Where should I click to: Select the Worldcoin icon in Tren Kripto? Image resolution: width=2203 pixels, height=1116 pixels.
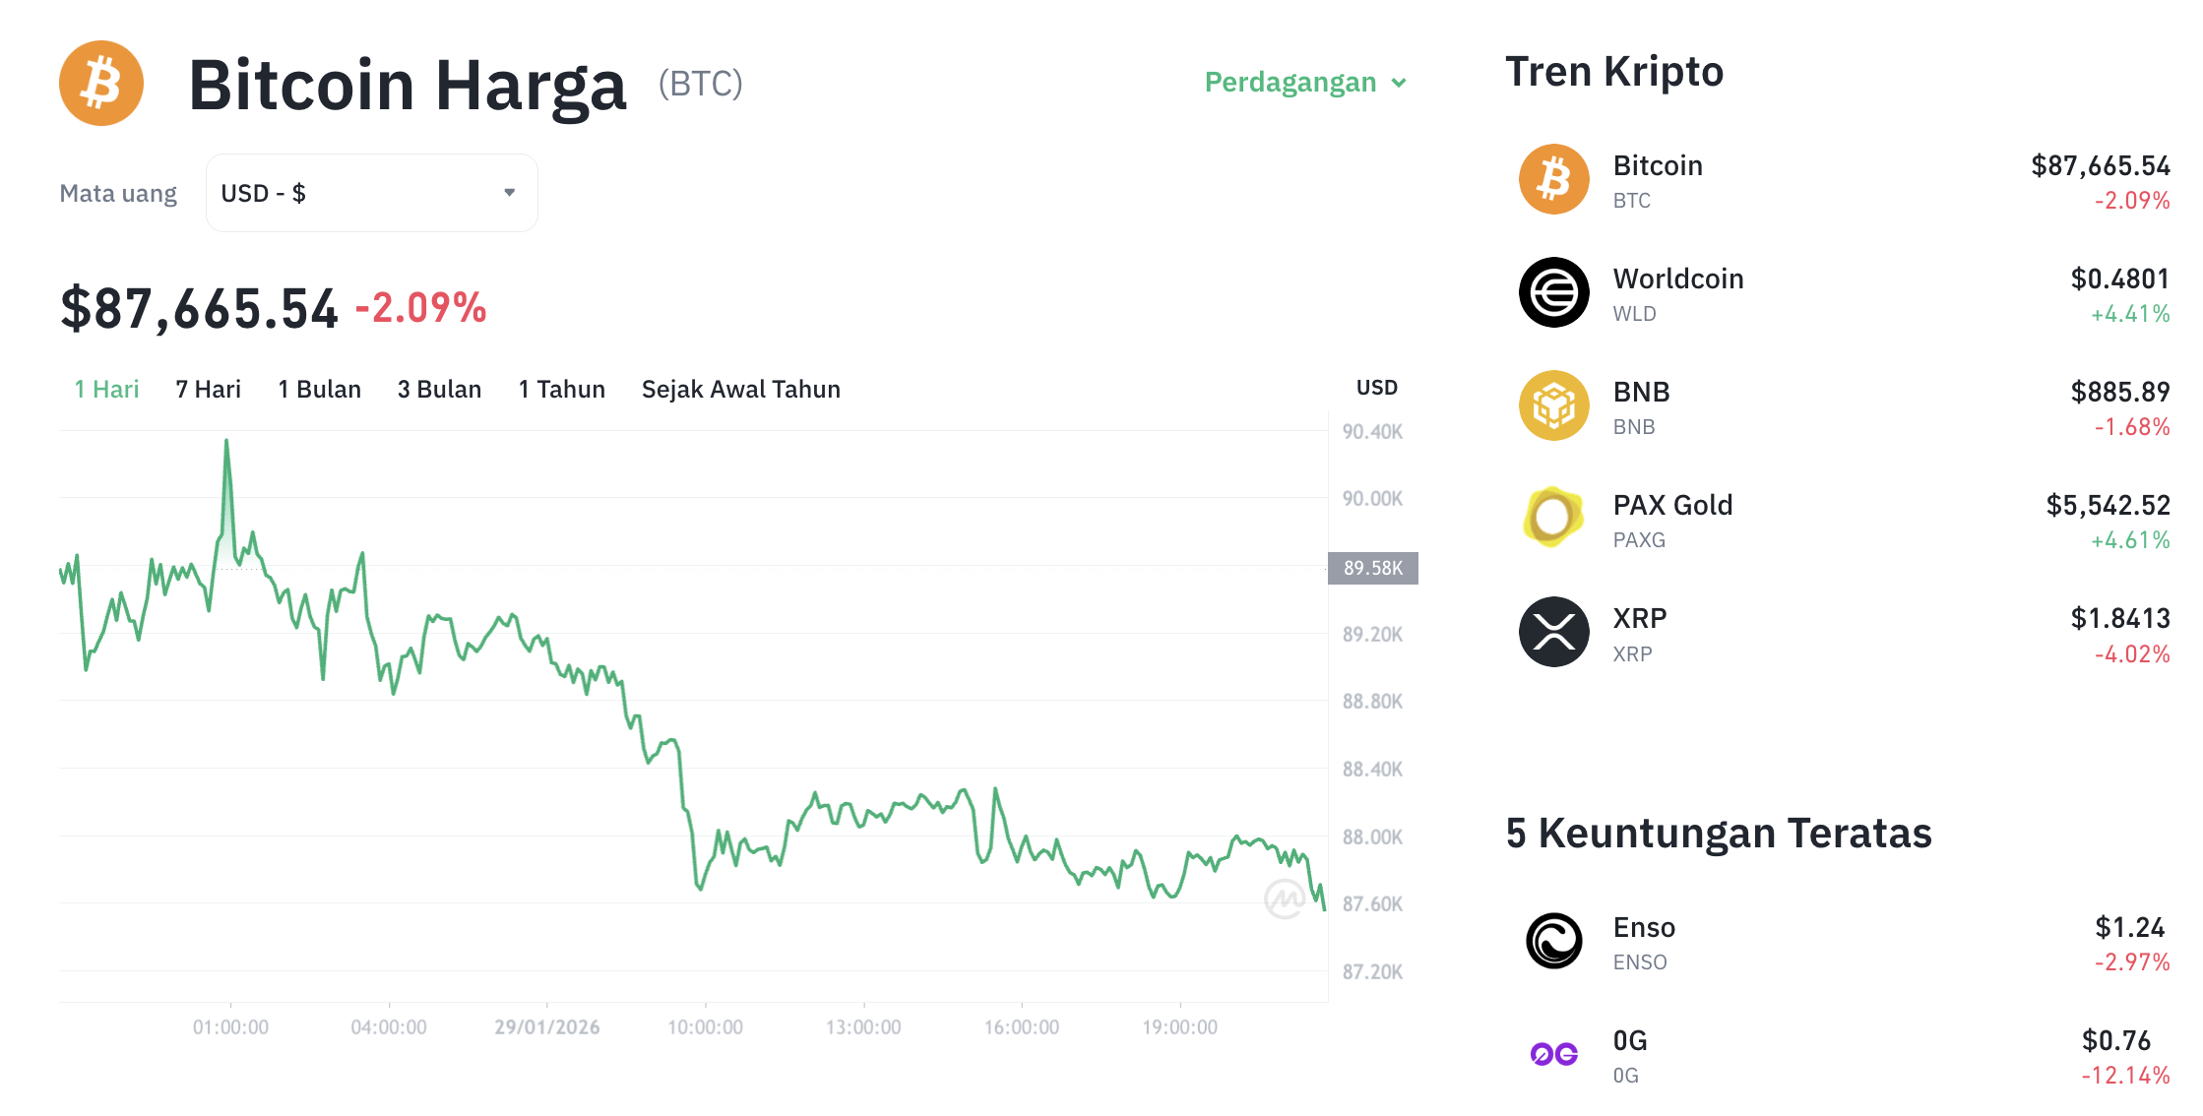click(1553, 292)
